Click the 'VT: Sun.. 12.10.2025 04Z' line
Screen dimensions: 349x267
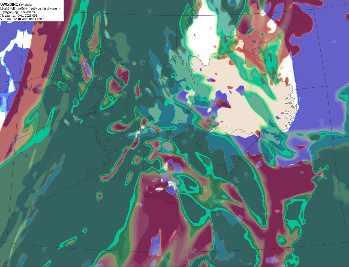click(x=23, y=19)
